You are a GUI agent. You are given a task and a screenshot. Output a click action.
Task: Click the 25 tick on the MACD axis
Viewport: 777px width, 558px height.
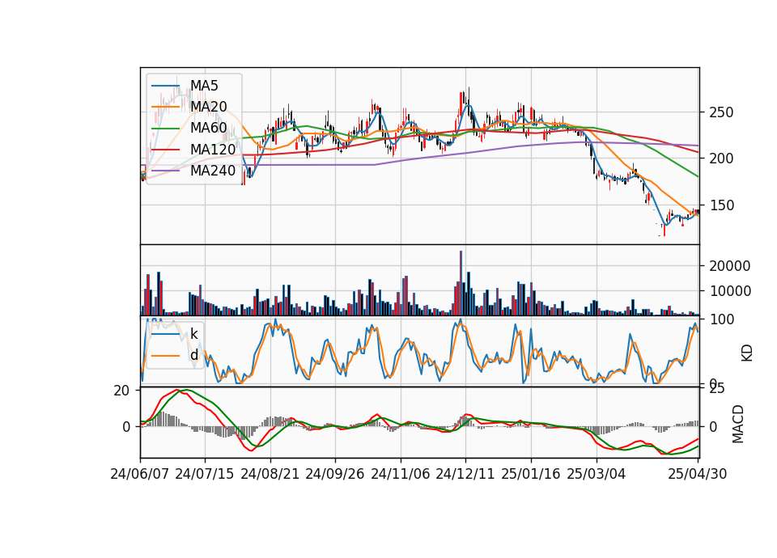pos(717,389)
